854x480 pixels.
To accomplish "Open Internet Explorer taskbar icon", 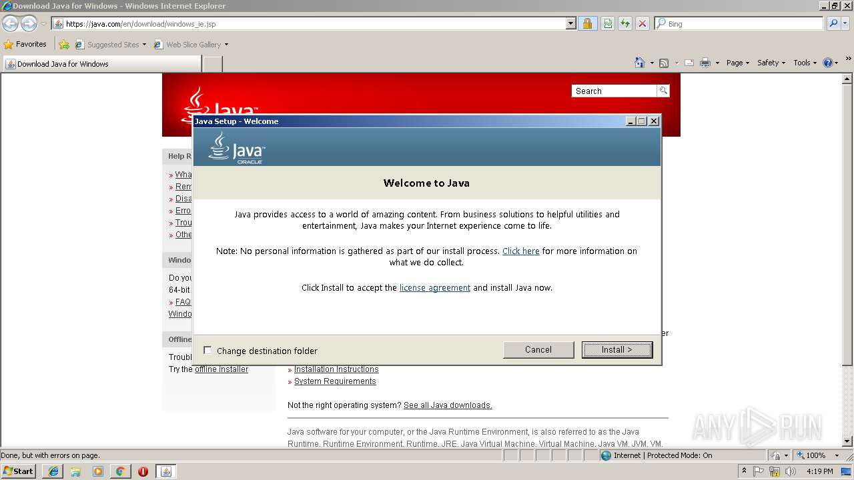I will click(53, 471).
